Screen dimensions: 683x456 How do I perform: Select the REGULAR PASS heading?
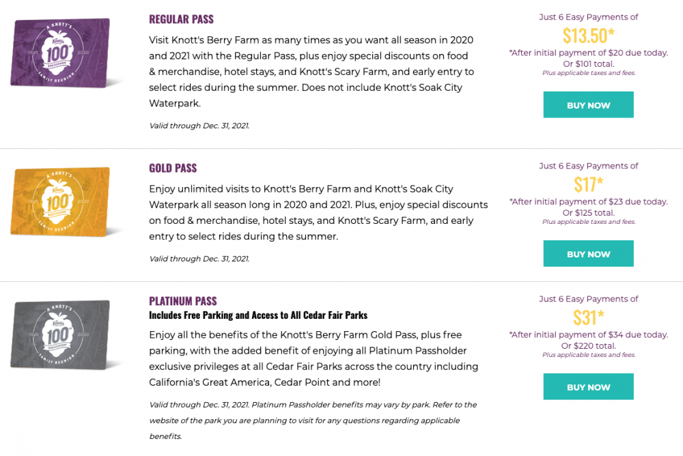pos(181,19)
